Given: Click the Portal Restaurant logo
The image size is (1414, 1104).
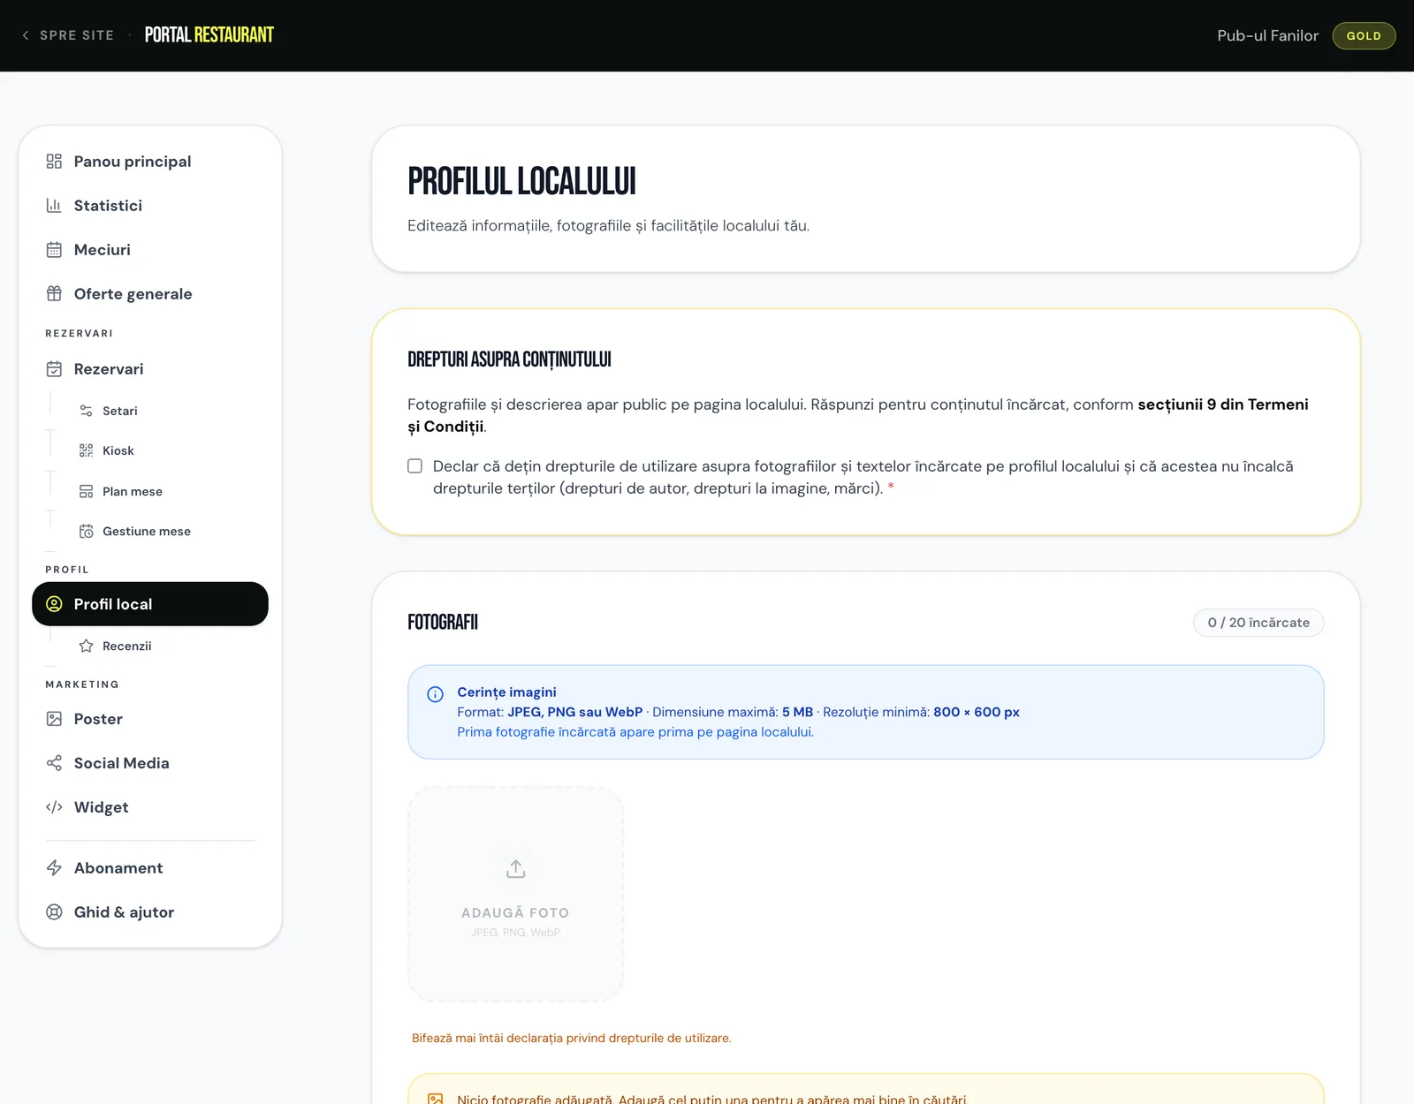Looking at the screenshot, I should 209,35.
